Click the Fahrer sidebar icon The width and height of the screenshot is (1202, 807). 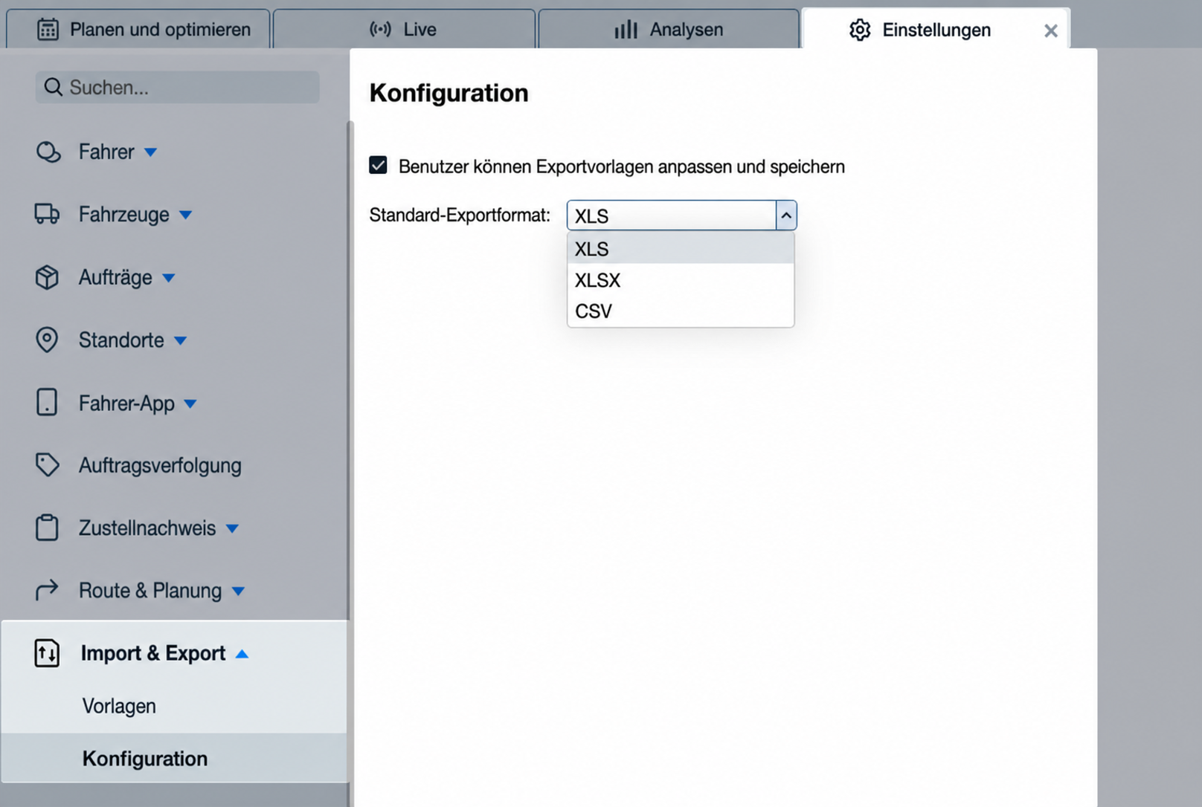pyautogui.click(x=48, y=152)
